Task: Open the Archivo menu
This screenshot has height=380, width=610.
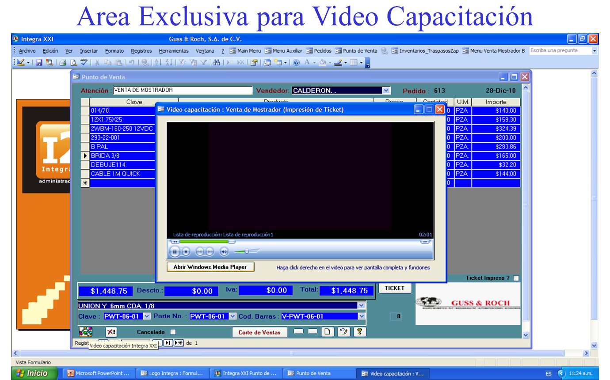Action: pyautogui.click(x=27, y=51)
